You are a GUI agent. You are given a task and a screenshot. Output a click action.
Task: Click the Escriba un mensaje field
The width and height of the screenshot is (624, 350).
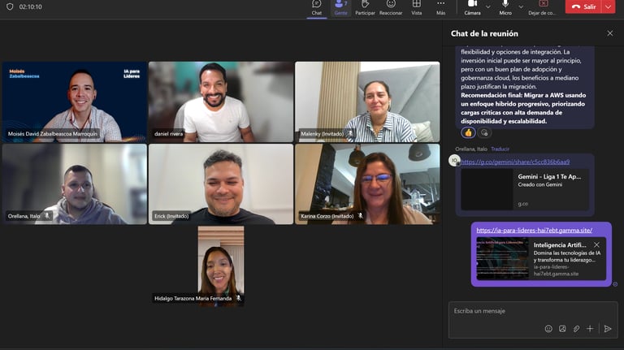pyautogui.click(x=533, y=311)
